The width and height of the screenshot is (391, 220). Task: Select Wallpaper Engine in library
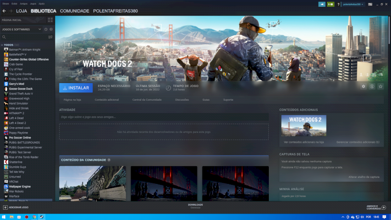20,187
